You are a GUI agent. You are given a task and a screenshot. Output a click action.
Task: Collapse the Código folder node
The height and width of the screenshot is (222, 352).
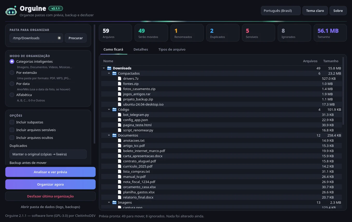tap(109, 109)
